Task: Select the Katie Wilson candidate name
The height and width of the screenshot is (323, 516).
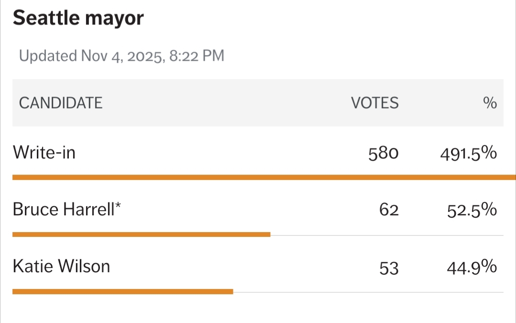Action: [x=61, y=266]
